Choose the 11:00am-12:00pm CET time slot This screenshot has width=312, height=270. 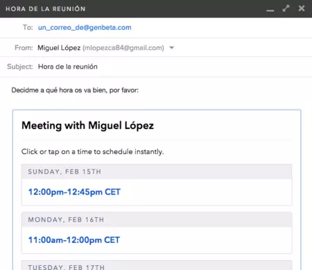pyautogui.click(x=74, y=240)
